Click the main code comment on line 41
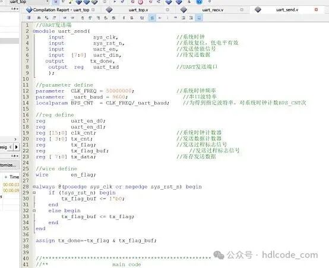The image size is (329, 268). coord(126,264)
